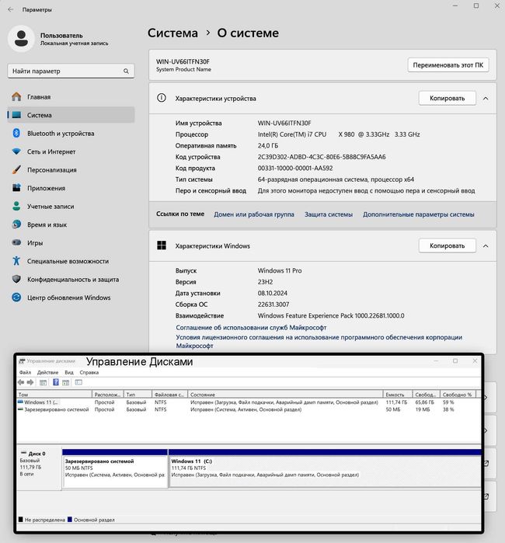
Task: Click the Файловая с. column header
Action: [x=169, y=395]
